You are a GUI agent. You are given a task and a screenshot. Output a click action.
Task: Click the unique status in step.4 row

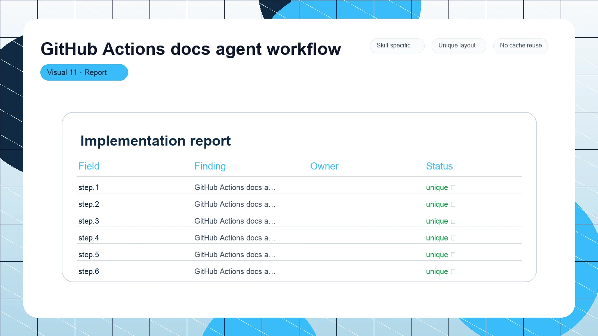(x=437, y=238)
